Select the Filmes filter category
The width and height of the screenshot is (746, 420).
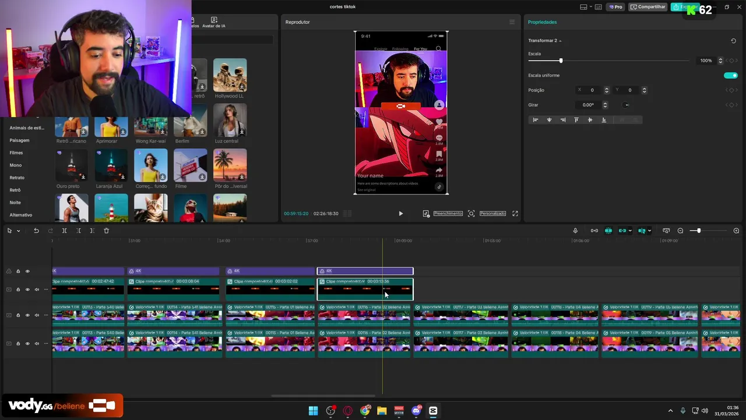(16, 153)
